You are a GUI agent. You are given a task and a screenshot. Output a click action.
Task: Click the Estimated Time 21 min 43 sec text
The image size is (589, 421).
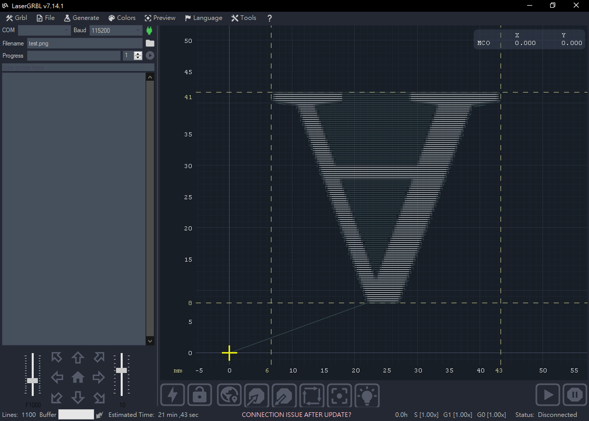tap(153, 415)
